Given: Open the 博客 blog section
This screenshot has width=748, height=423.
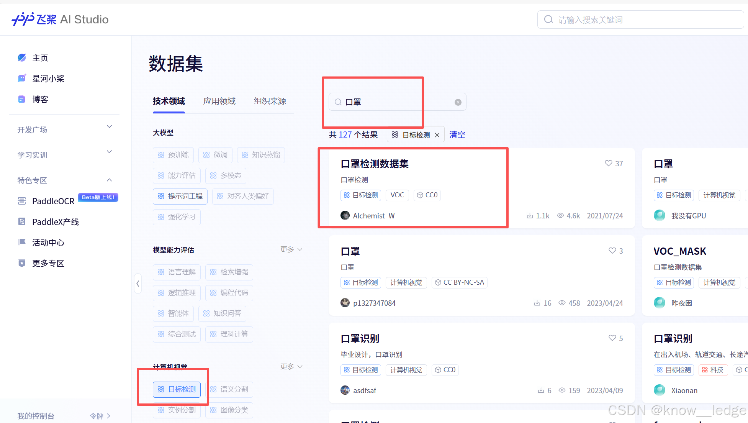Looking at the screenshot, I should [x=40, y=99].
